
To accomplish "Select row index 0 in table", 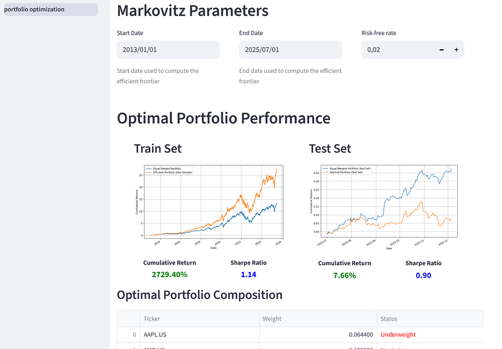I will click(x=129, y=335).
